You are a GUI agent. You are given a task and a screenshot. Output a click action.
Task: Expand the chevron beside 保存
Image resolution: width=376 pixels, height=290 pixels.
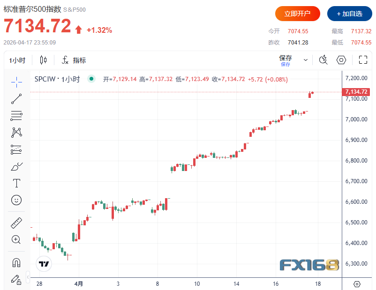(306, 60)
